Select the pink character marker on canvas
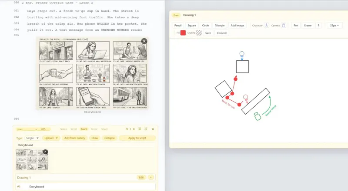Viewport: 348px width, 191px height. coord(245,98)
